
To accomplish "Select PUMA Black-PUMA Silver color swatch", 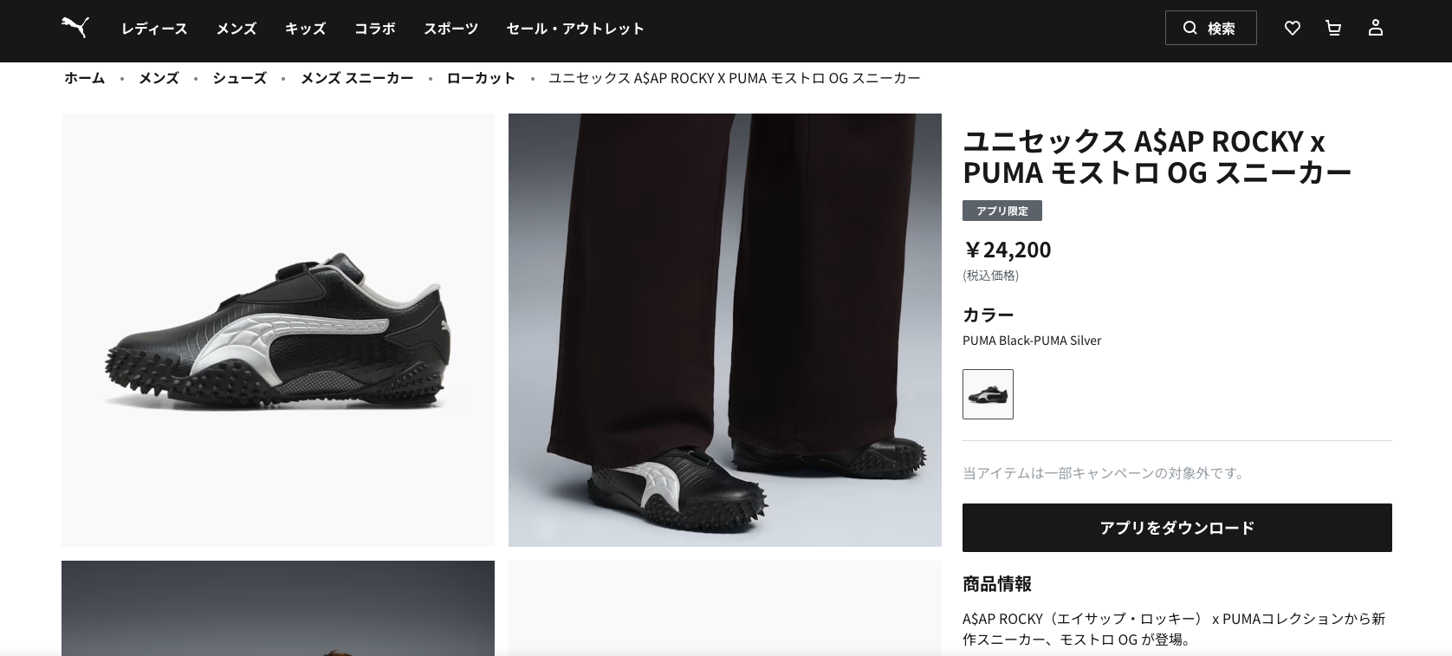I will (x=988, y=394).
